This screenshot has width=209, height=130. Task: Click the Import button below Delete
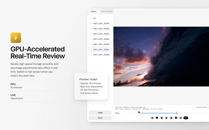tap(100, 118)
